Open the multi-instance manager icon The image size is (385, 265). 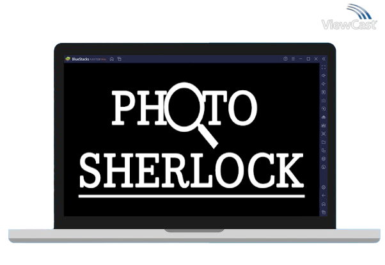(324, 150)
